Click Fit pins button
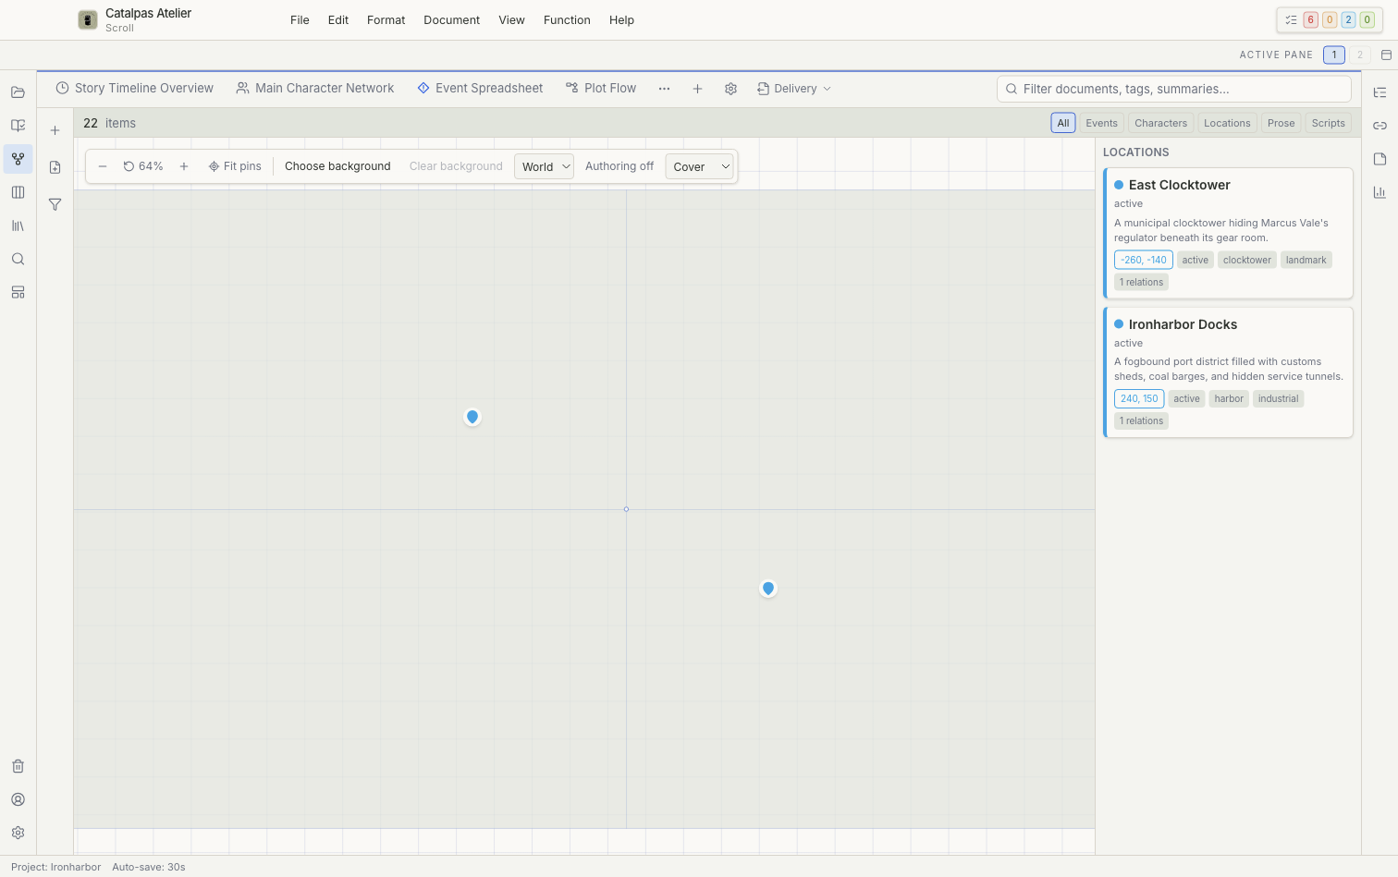This screenshot has width=1398, height=877. [235, 166]
